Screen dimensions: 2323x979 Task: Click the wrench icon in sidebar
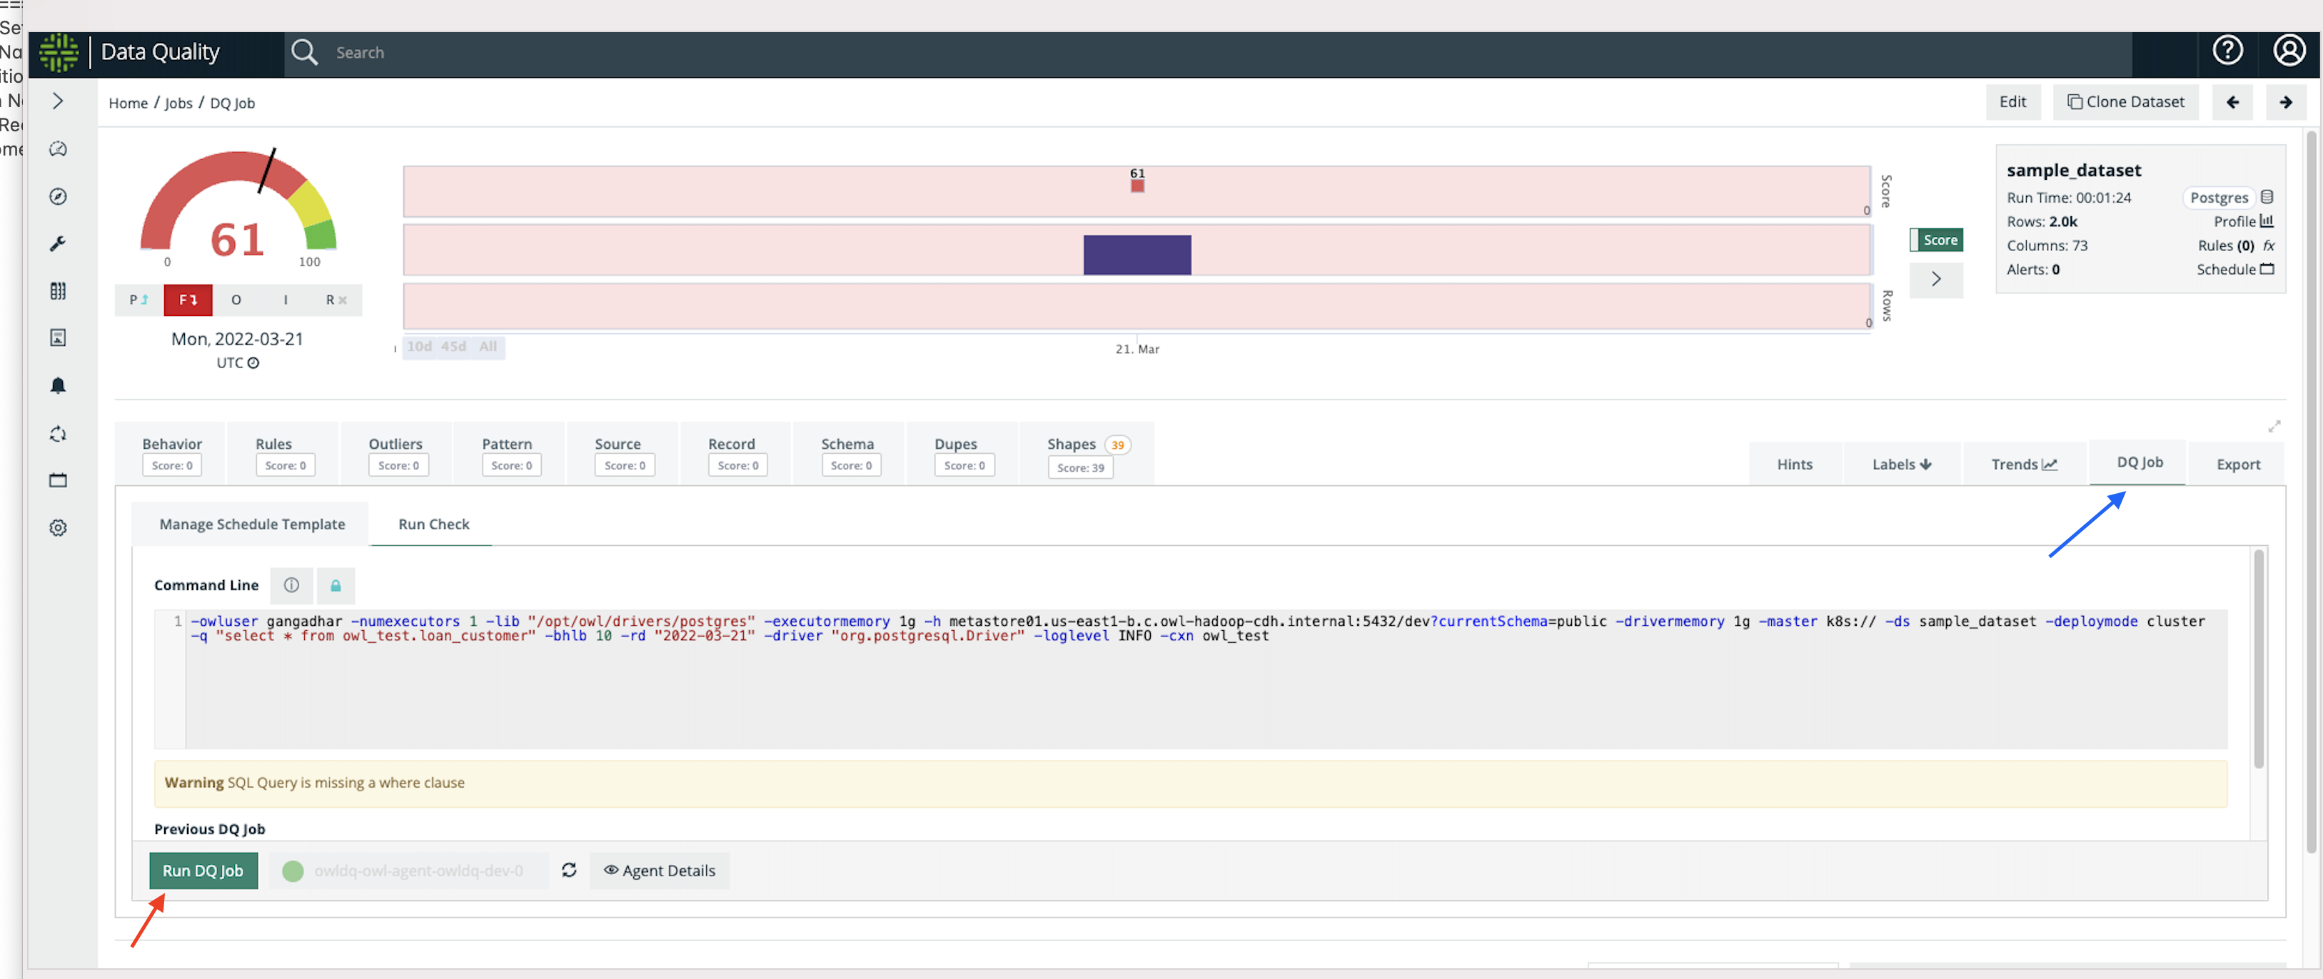tap(58, 243)
